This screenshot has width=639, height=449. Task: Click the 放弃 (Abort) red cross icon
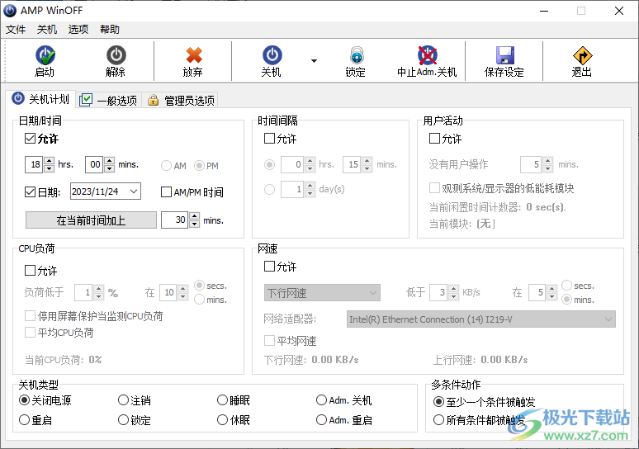click(193, 55)
